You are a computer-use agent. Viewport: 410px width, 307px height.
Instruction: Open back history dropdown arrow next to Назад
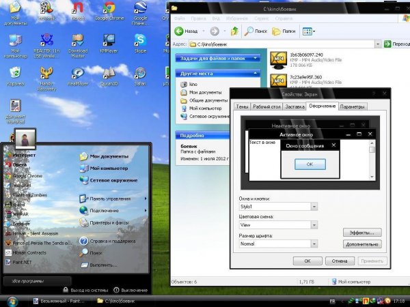tap(204, 31)
